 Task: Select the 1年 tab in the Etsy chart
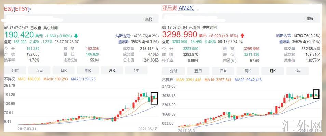click(x=136, y=71)
